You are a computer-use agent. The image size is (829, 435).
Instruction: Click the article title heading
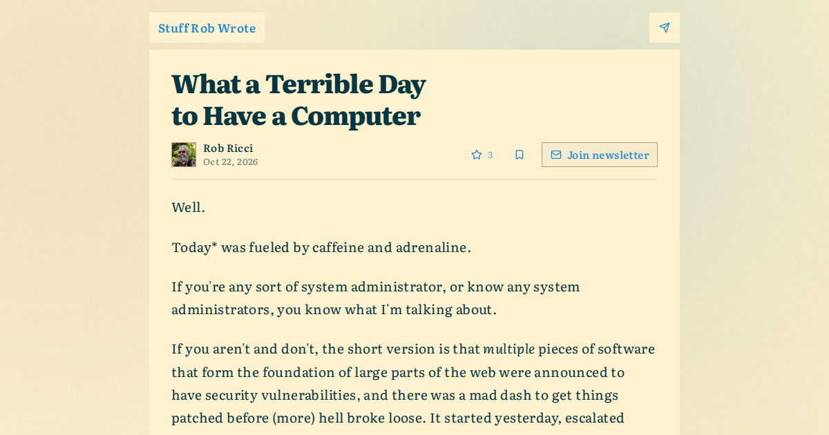298,99
